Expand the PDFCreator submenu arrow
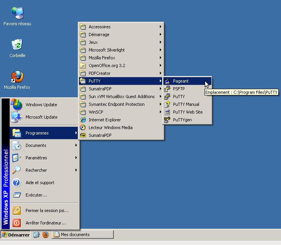 161,73
